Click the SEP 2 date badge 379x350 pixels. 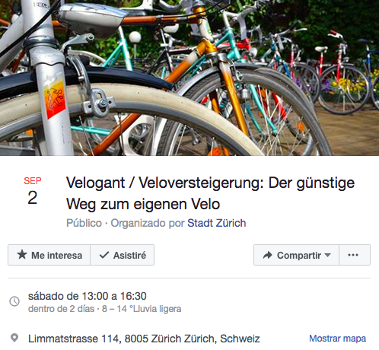(33, 190)
